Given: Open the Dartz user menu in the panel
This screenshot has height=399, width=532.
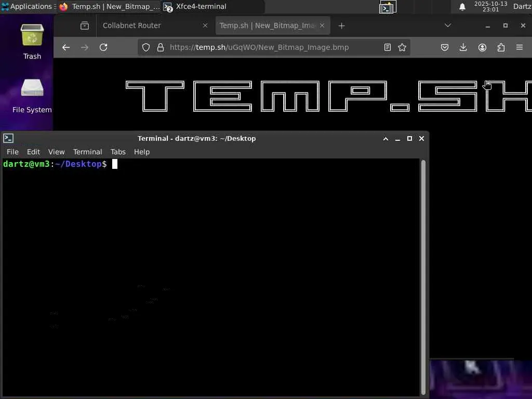Looking at the screenshot, I should [522, 6].
